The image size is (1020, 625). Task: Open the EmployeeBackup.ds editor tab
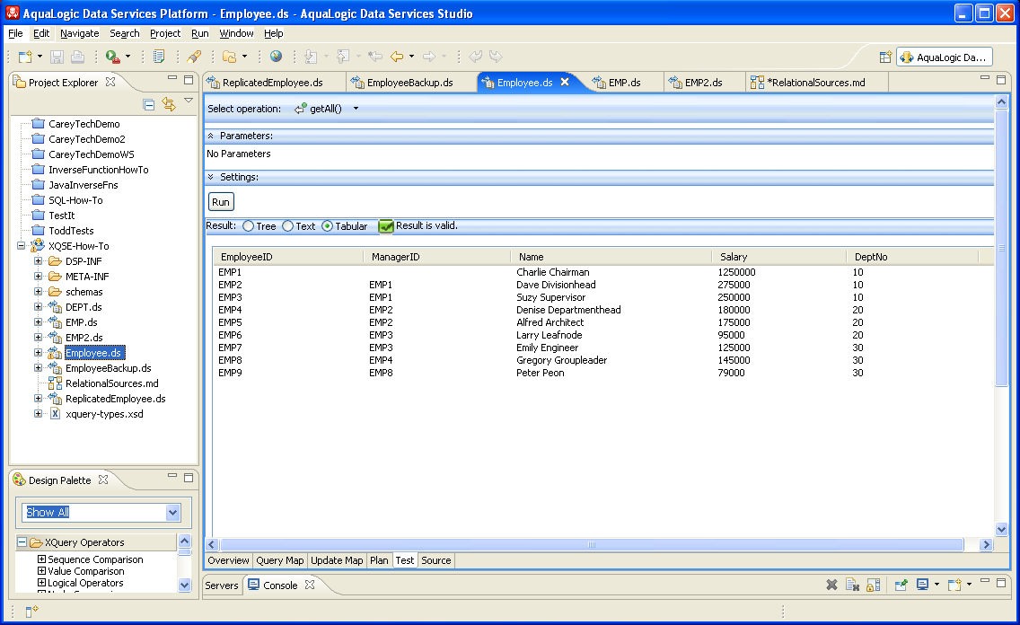click(409, 83)
